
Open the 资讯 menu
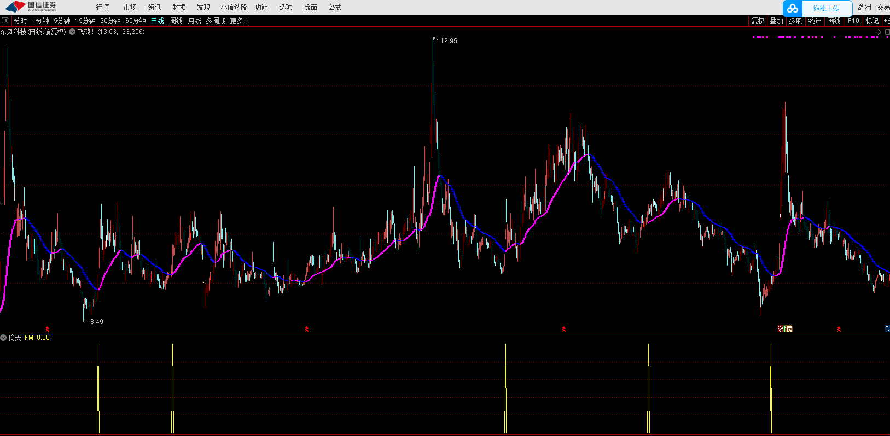[154, 7]
